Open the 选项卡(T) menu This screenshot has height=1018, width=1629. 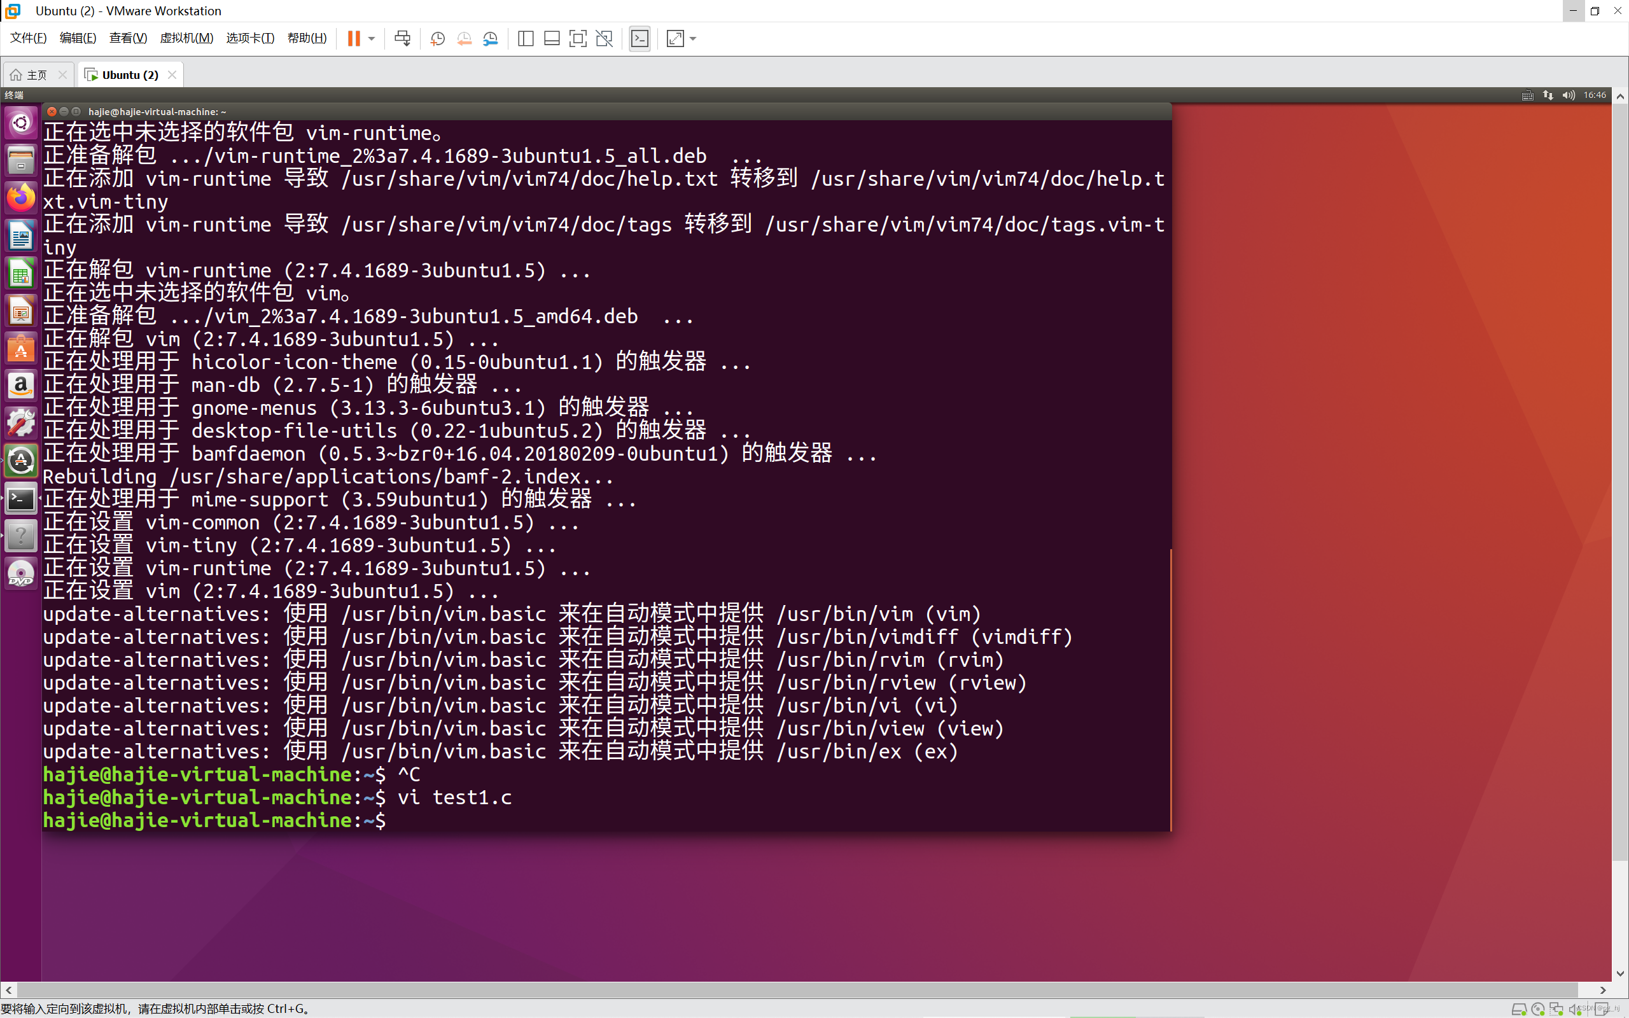tap(251, 38)
